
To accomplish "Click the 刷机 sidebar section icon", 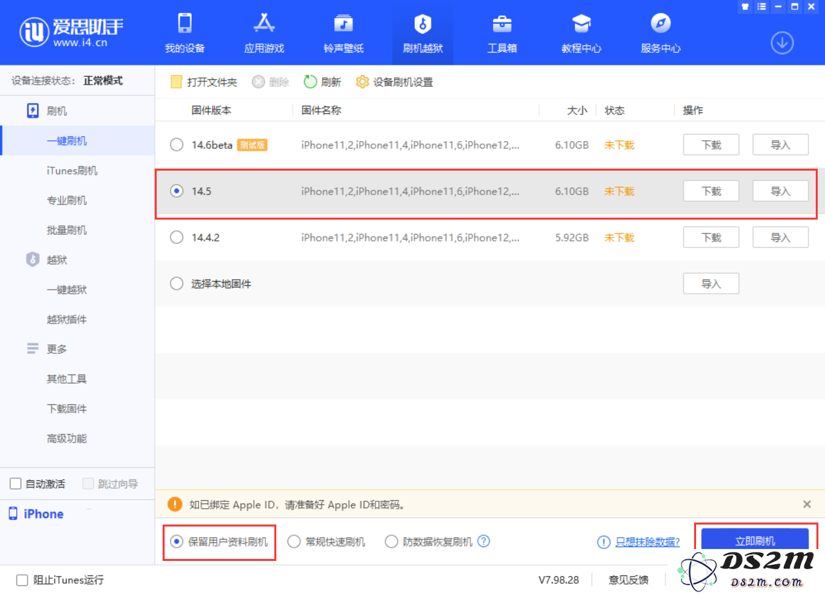I will 33,110.
